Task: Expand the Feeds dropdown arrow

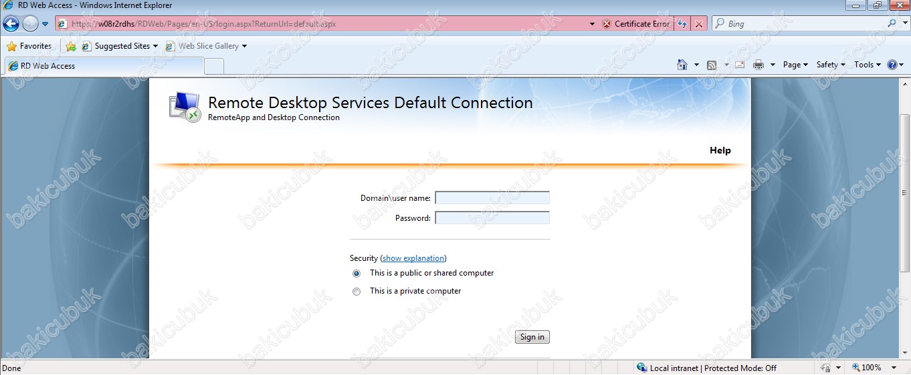Action: tap(725, 65)
